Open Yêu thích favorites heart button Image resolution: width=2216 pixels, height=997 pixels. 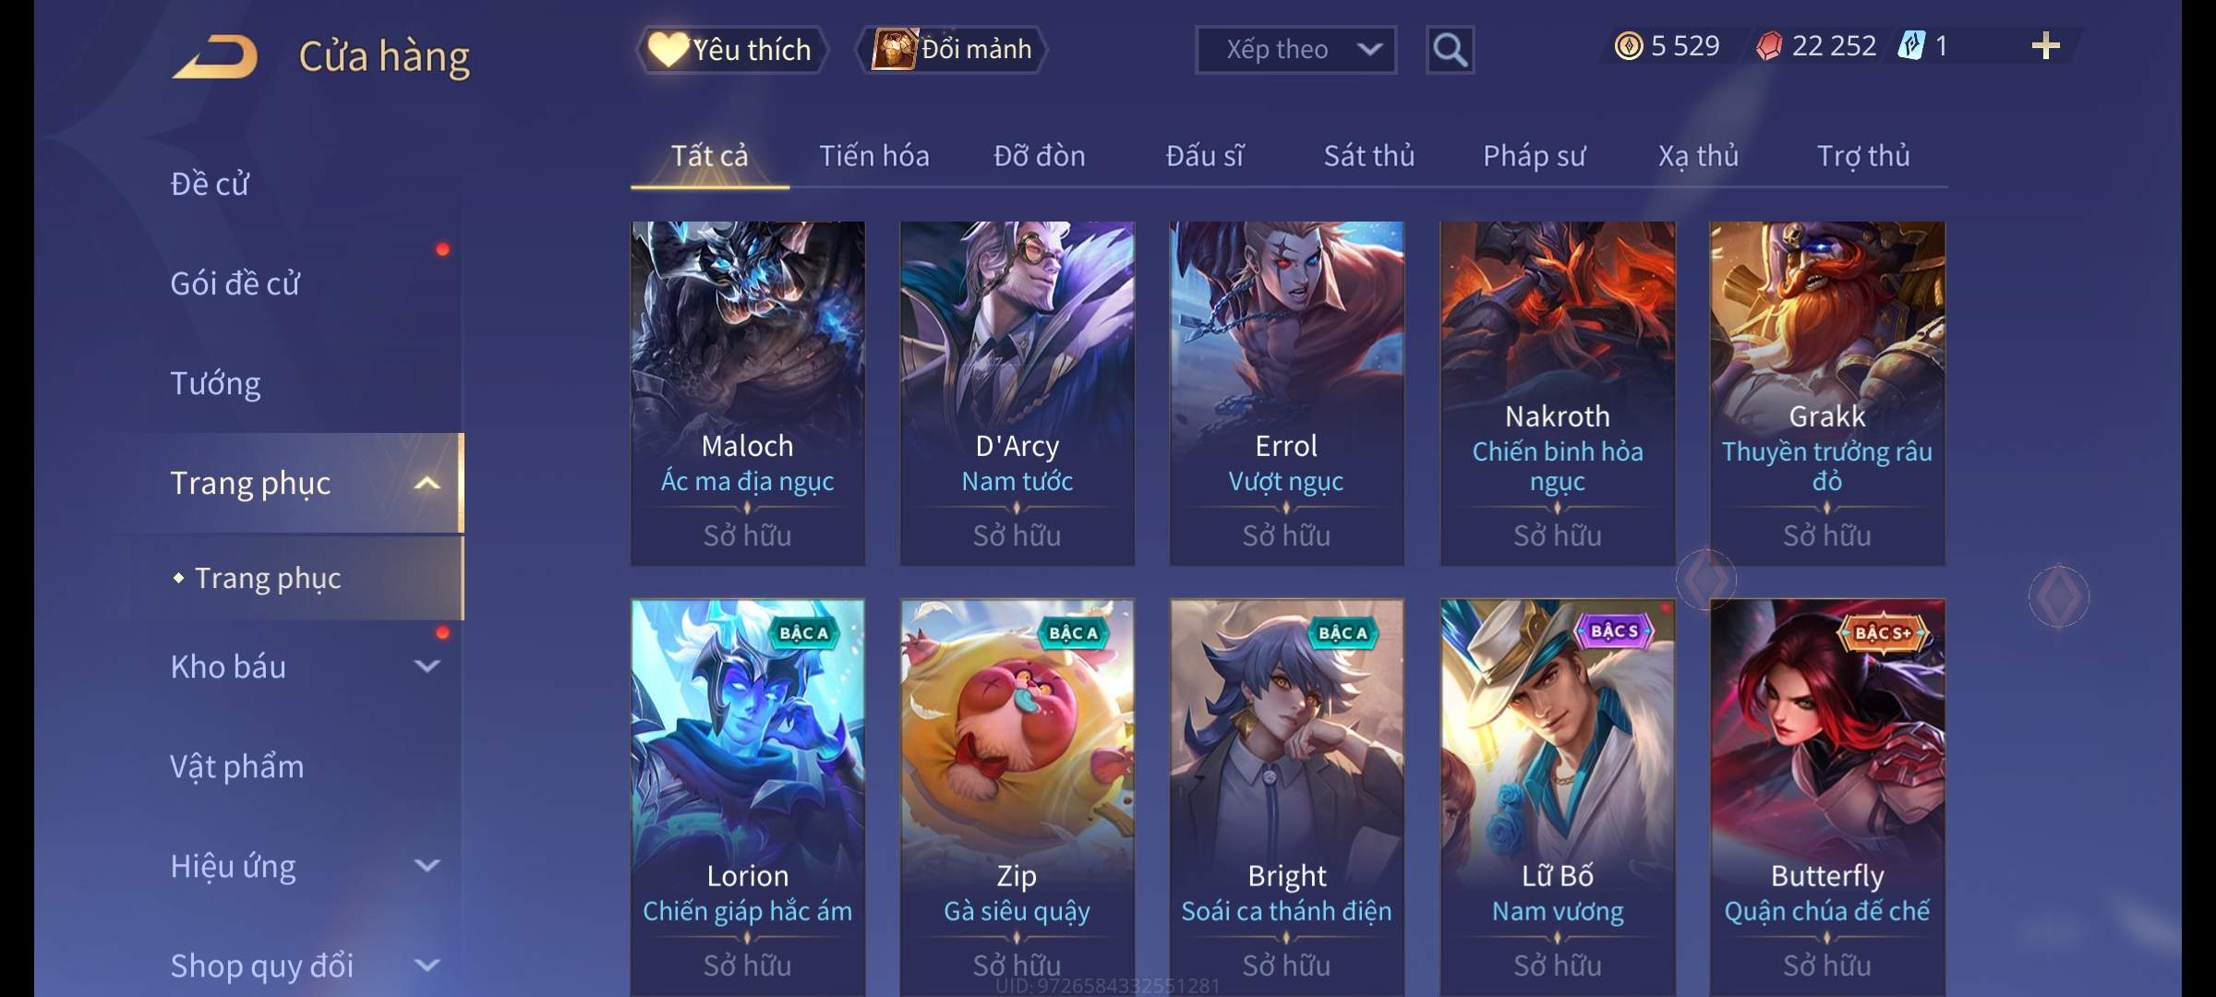731,50
